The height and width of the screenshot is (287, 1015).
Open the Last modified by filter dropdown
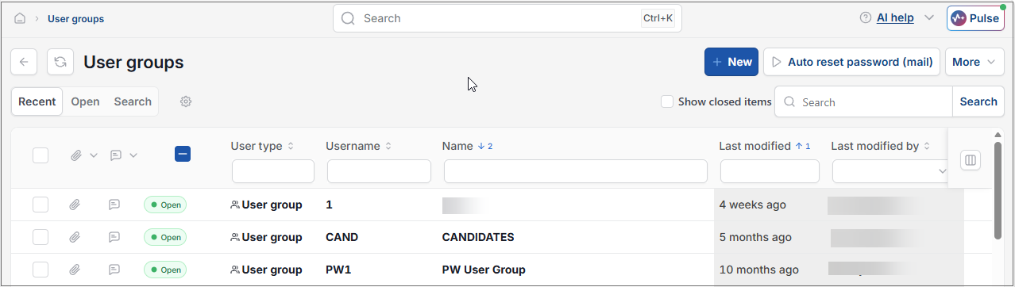pos(890,171)
